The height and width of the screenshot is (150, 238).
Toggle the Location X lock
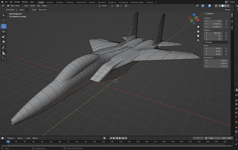tap(226, 21)
